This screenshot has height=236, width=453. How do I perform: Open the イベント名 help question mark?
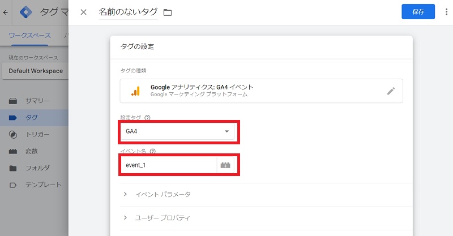[153, 151]
